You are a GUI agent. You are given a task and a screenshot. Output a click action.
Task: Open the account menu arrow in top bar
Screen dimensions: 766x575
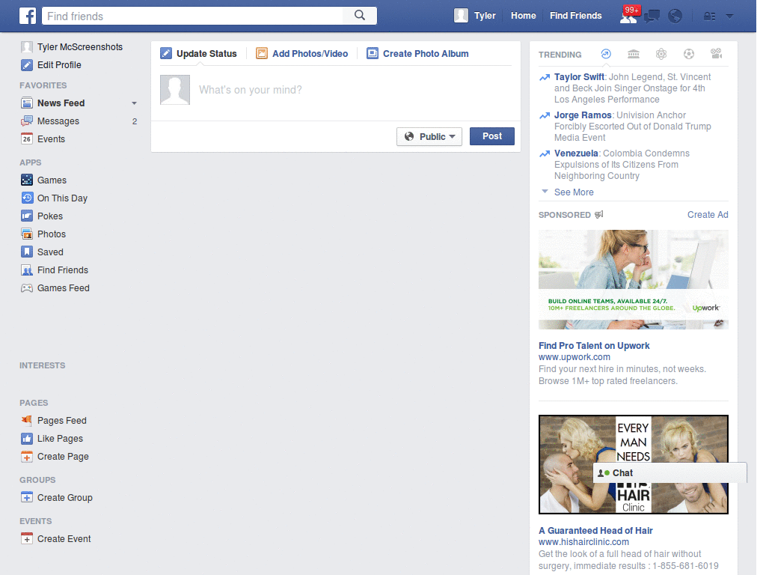729,16
